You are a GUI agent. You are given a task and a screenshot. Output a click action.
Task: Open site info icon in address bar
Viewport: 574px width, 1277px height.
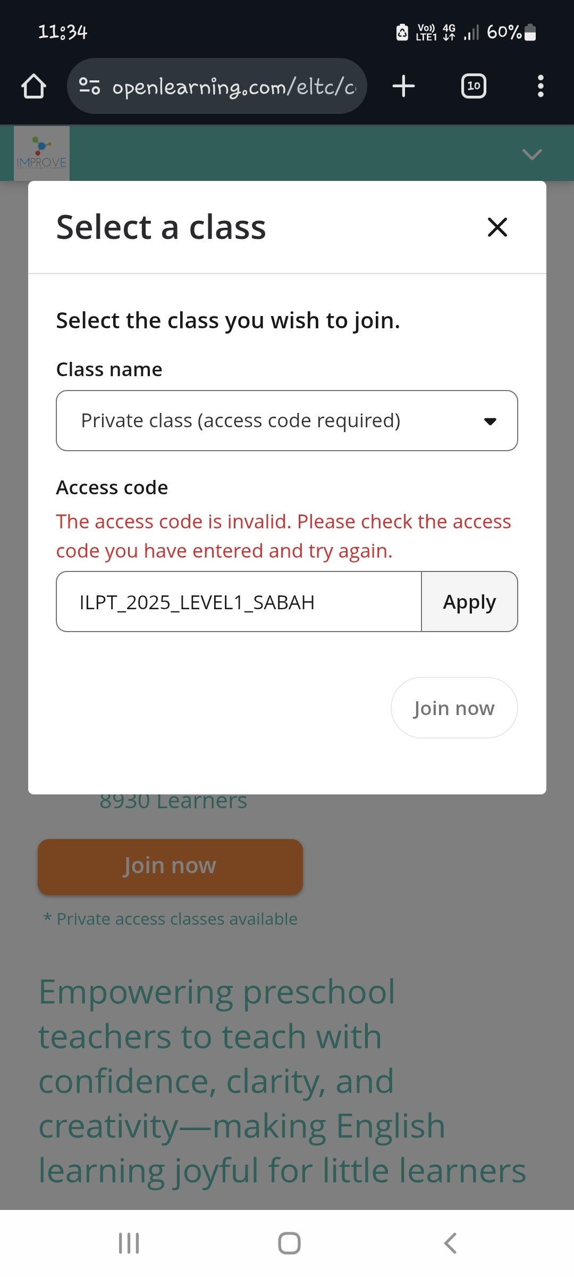click(x=89, y=86)
